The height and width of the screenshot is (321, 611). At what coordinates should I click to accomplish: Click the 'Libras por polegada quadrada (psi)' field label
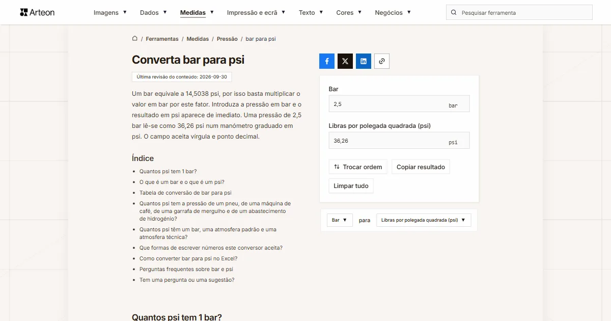(x=380, y=126)
